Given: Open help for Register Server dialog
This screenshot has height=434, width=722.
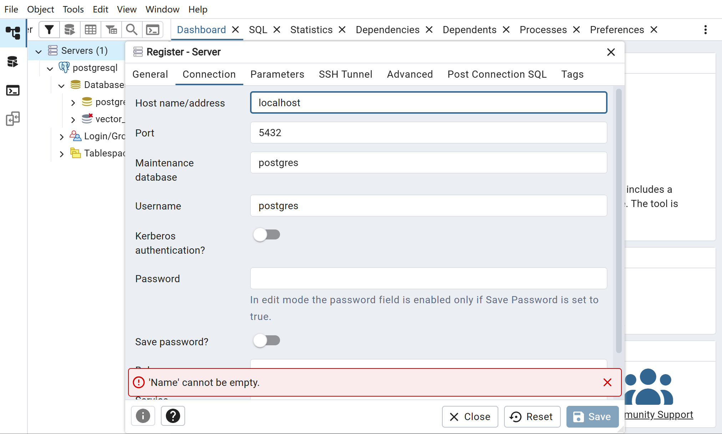Looking at the screenshot, I should 173,416.
